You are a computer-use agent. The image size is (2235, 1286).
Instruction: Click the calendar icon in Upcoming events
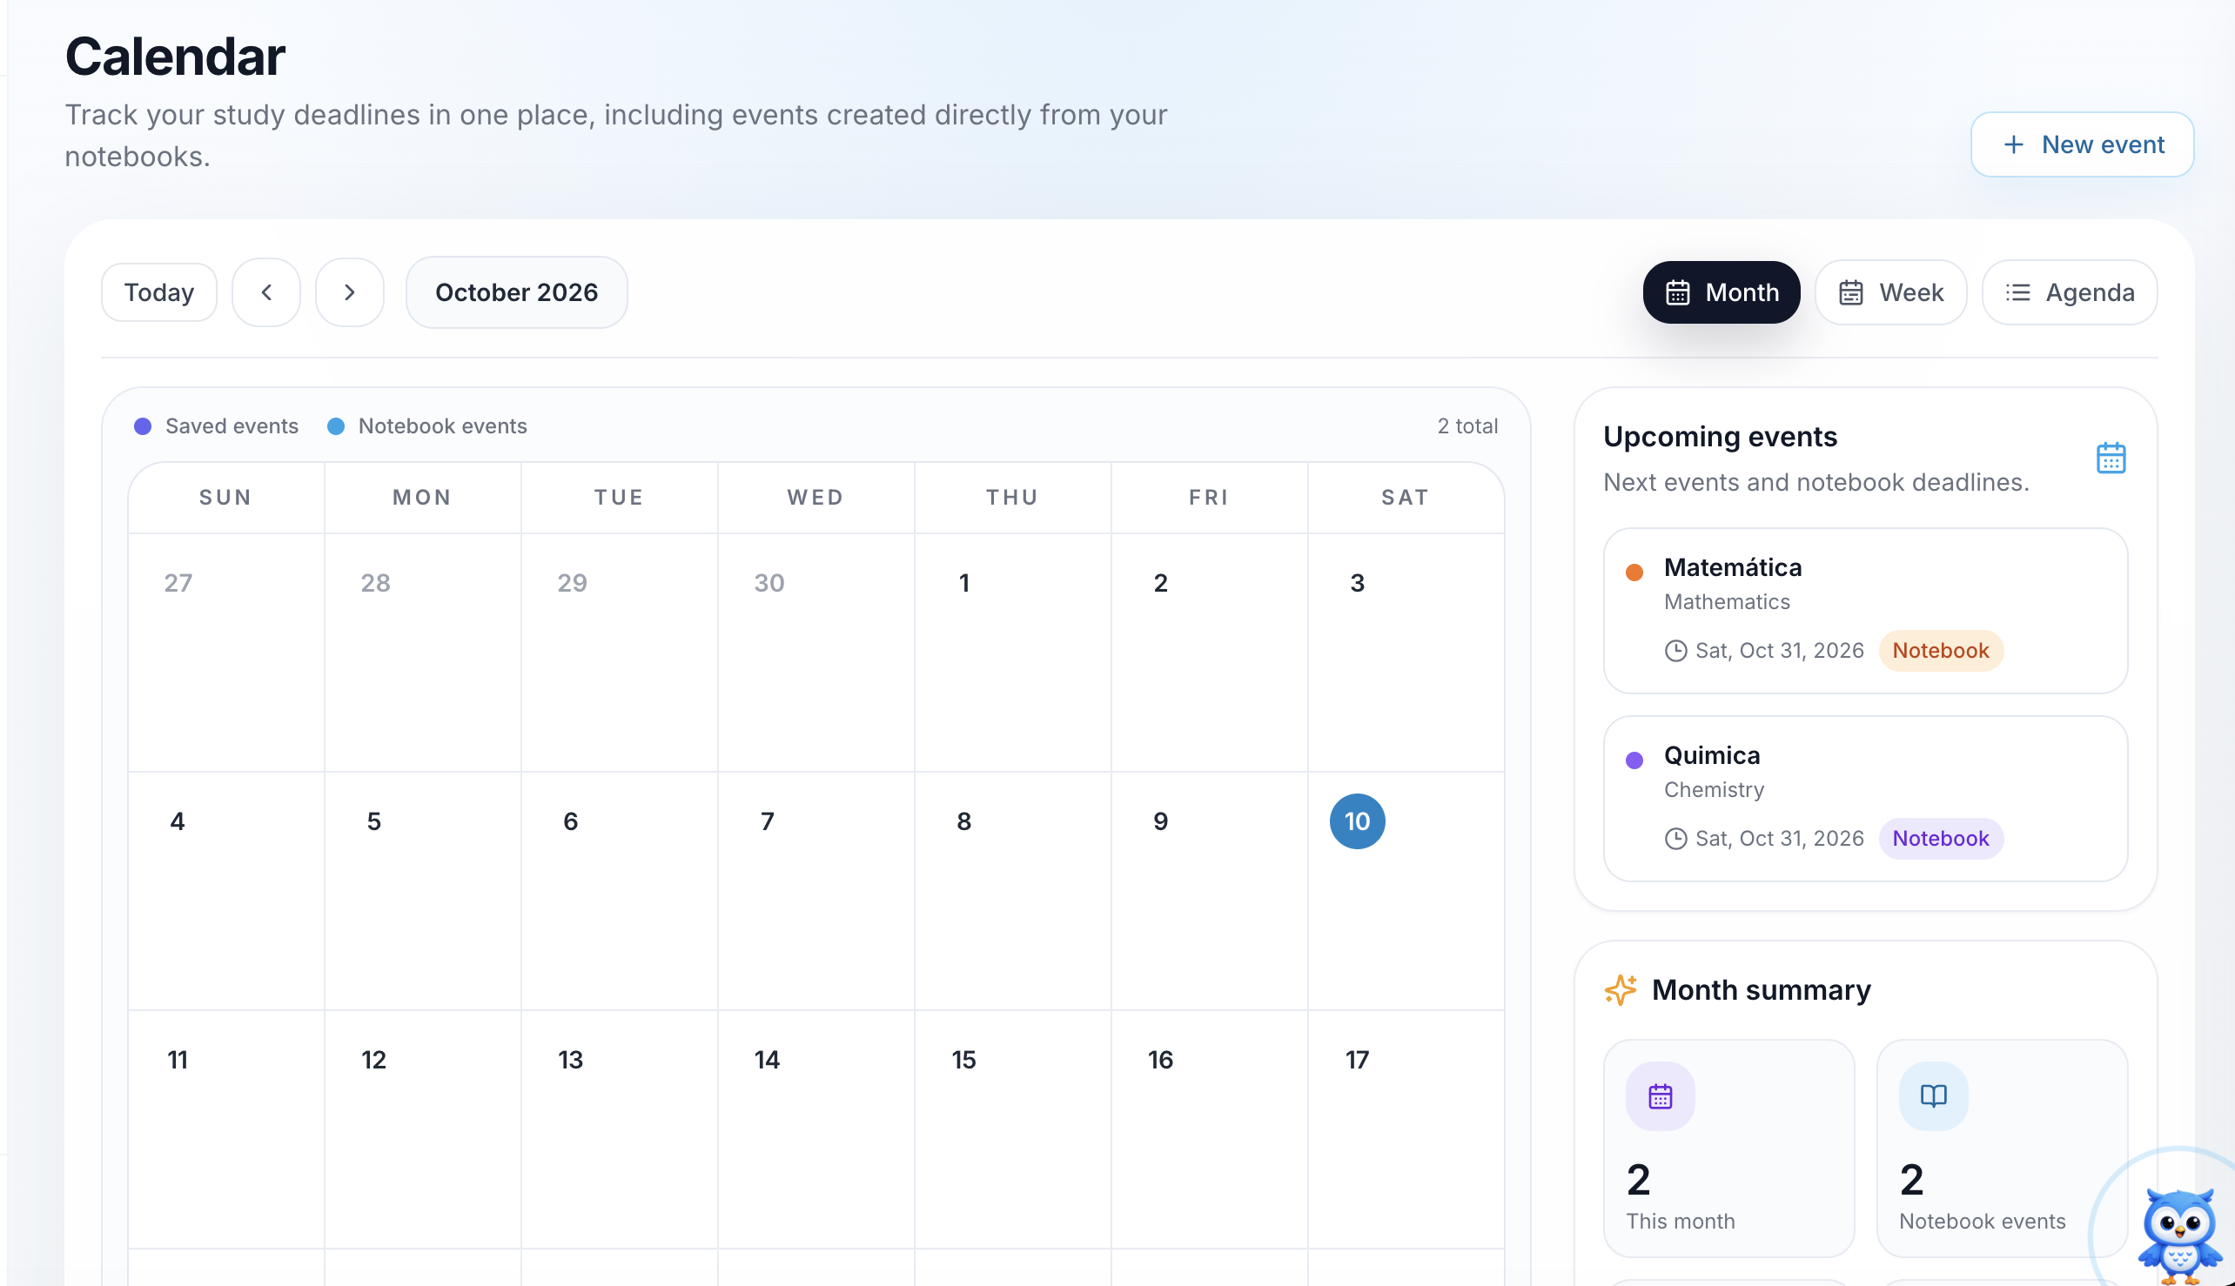coord(2111,459)
